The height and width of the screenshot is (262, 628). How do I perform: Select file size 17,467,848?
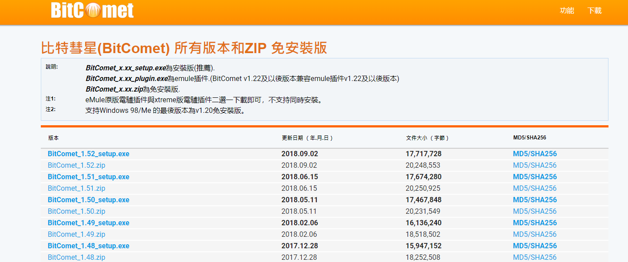tap(424, 200)
